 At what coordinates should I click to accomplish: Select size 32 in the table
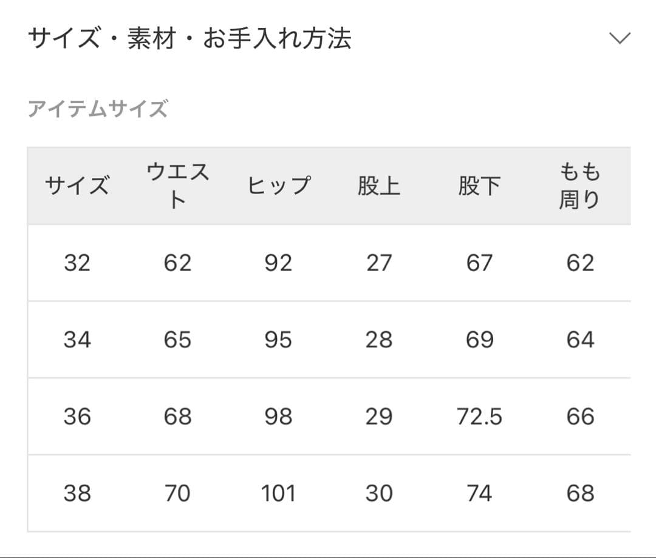[78, 263]
